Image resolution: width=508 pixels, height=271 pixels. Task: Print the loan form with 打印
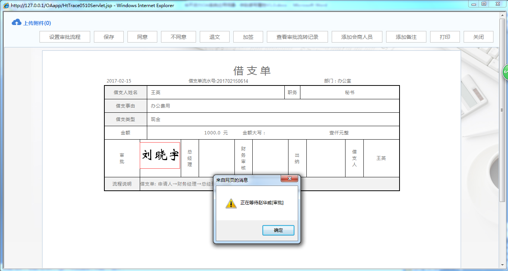(445, 37)
